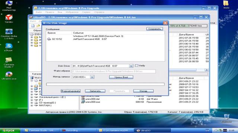Click the Write button
Screen dimensions: 238x133
pos(95,91)
